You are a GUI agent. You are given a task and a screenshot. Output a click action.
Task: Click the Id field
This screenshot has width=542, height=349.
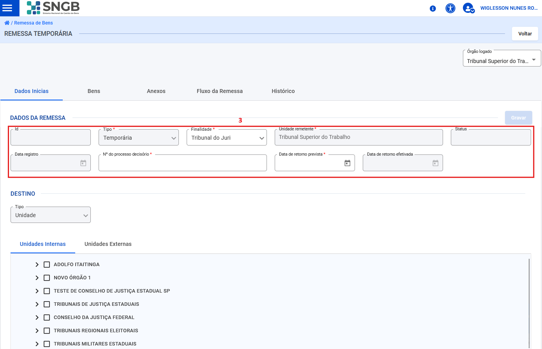click(51, 137)
